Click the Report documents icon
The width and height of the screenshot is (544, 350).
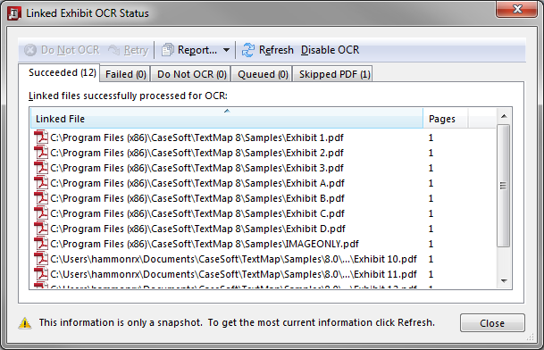click(168, 50)
